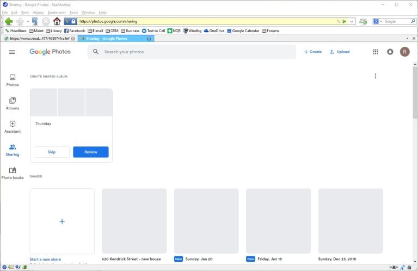Click the magnifier in the Google search box
Image resolution: width=418 pixels, height=271 pixels.
(413, 21)
